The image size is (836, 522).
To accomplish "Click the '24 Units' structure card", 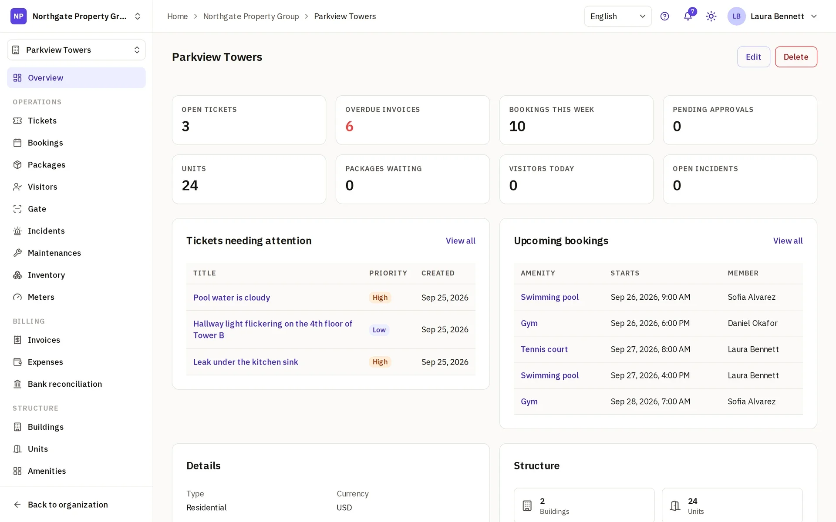I will pyautogui.click(x=732, y=505).
